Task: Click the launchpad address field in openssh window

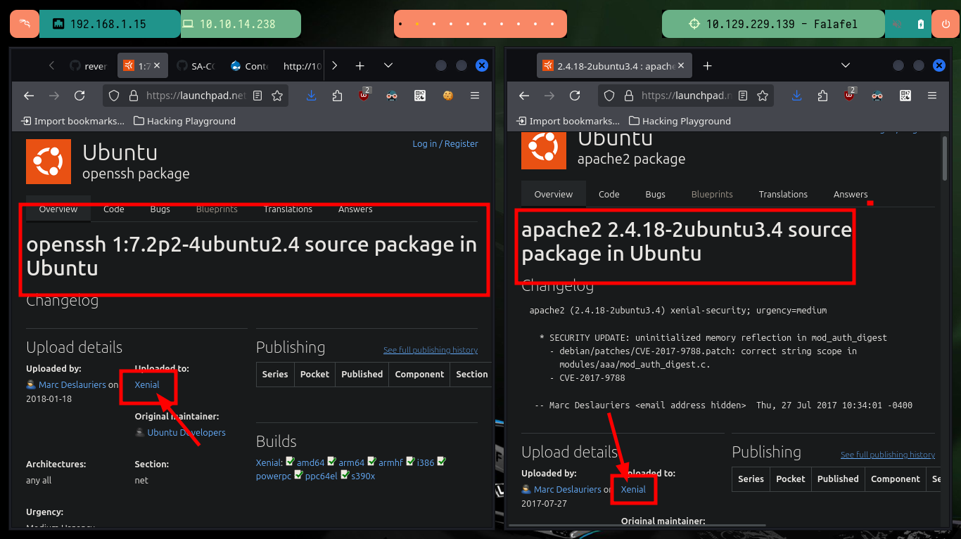Action: coord(196,96)
